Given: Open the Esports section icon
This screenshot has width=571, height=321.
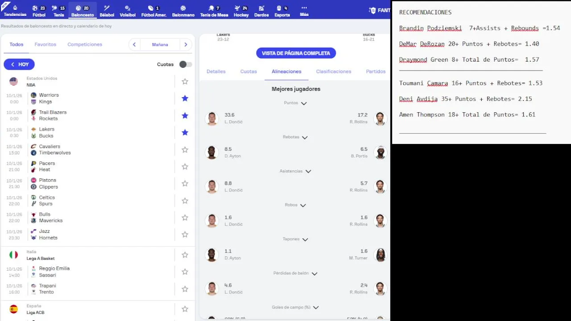Looking at the screenshot, I should (x=279, y=8).
